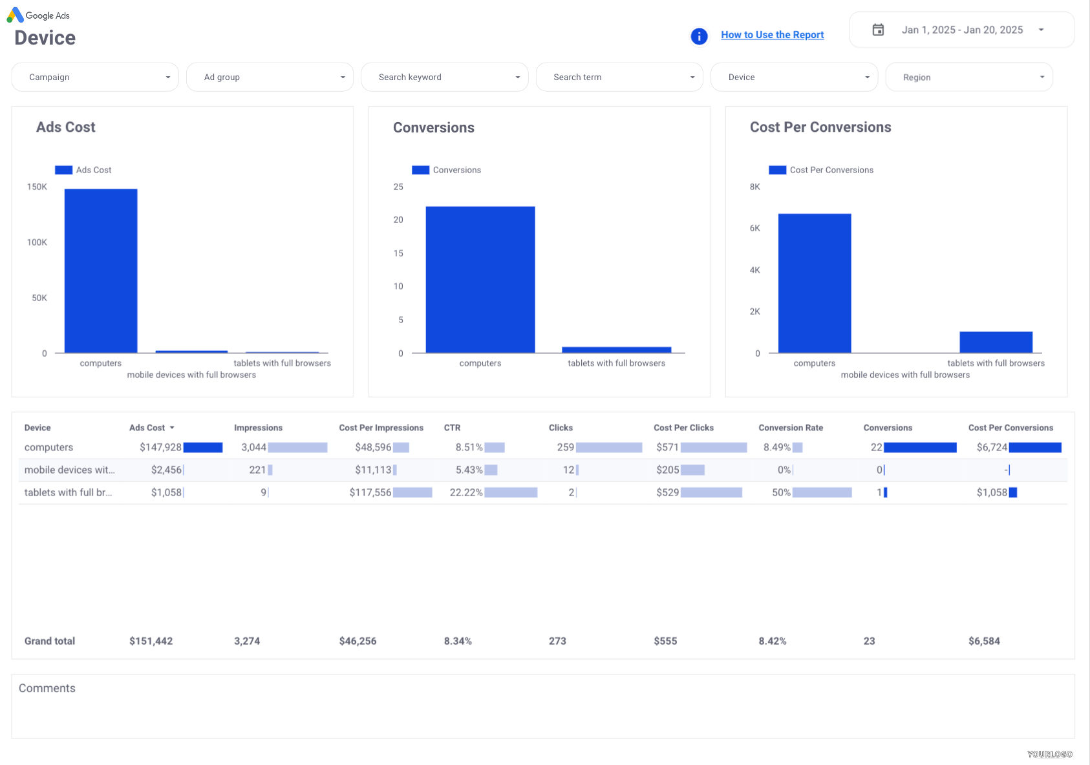Image resolution: width=1090 pixels, height=765 pixels.
Task: Click the blue info circle icon
Action: [699, 36]
